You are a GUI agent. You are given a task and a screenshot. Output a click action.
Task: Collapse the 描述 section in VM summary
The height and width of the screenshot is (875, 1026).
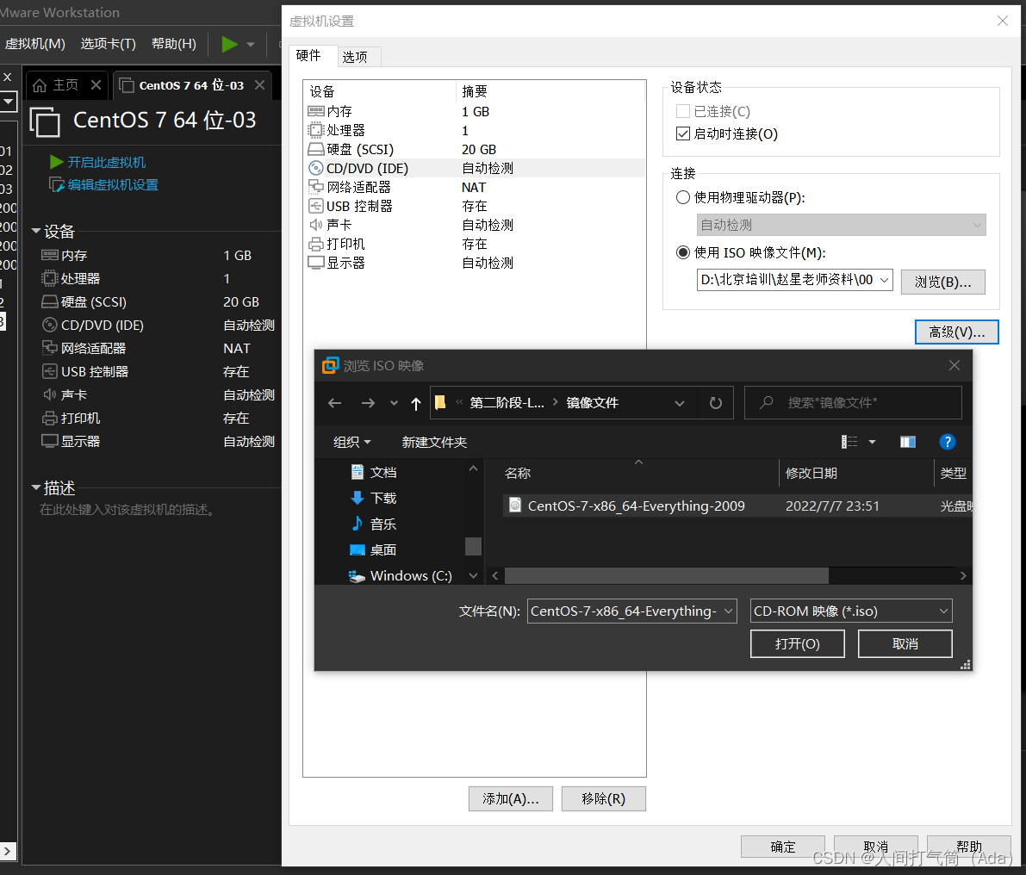pos(36,487)
